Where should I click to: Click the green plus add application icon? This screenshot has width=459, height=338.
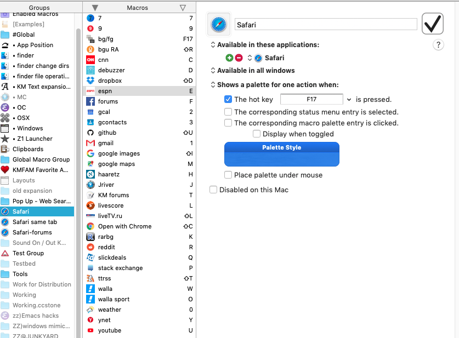tap(229, 58)
